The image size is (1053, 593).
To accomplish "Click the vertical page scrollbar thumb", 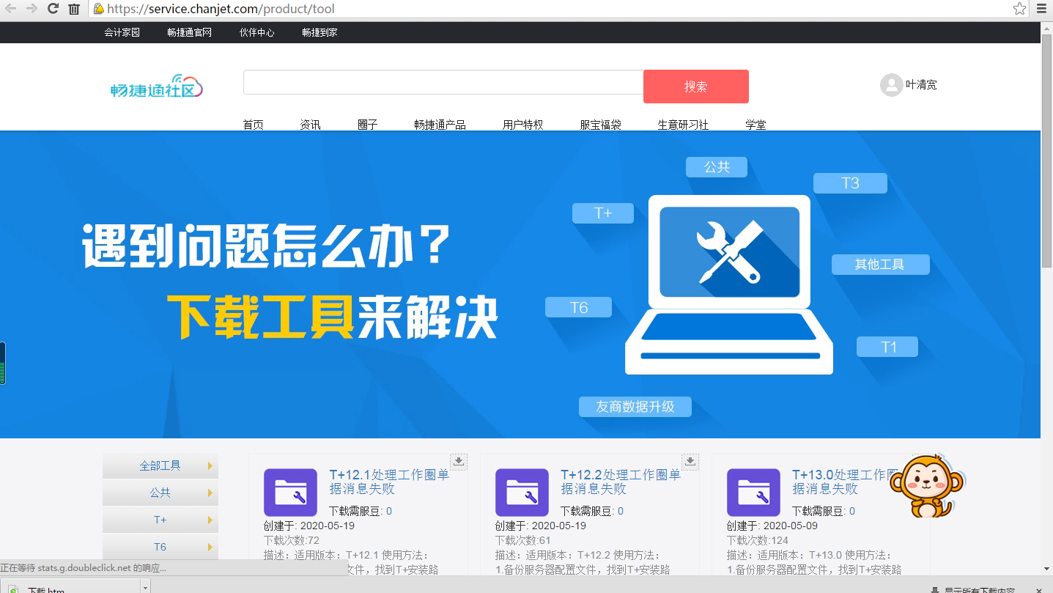I will point(1047,150).
